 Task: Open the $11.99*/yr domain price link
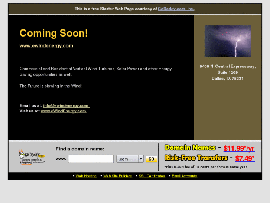(x=239, y=148)
